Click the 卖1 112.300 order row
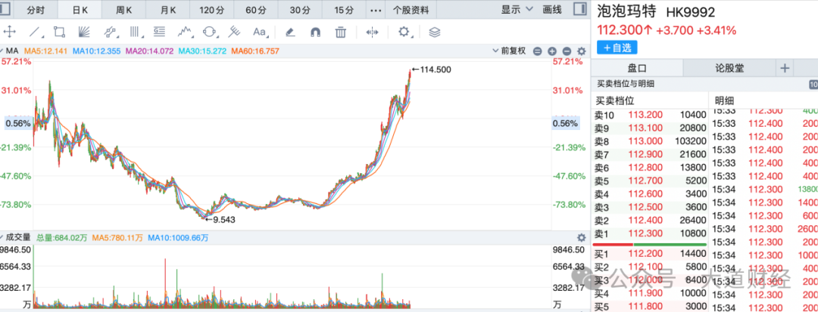818x312 pixels. [650, 233]
